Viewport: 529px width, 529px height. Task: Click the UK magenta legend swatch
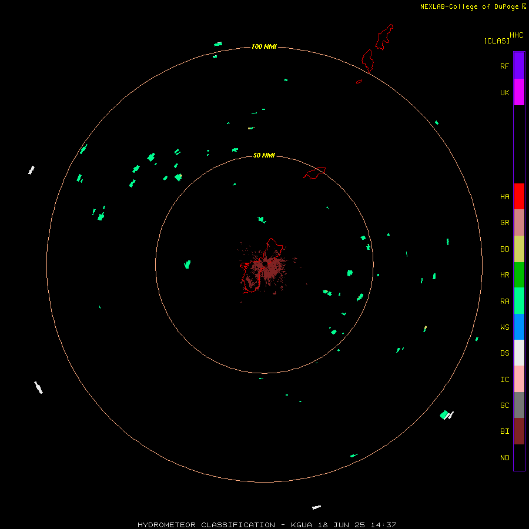point(519,92)
